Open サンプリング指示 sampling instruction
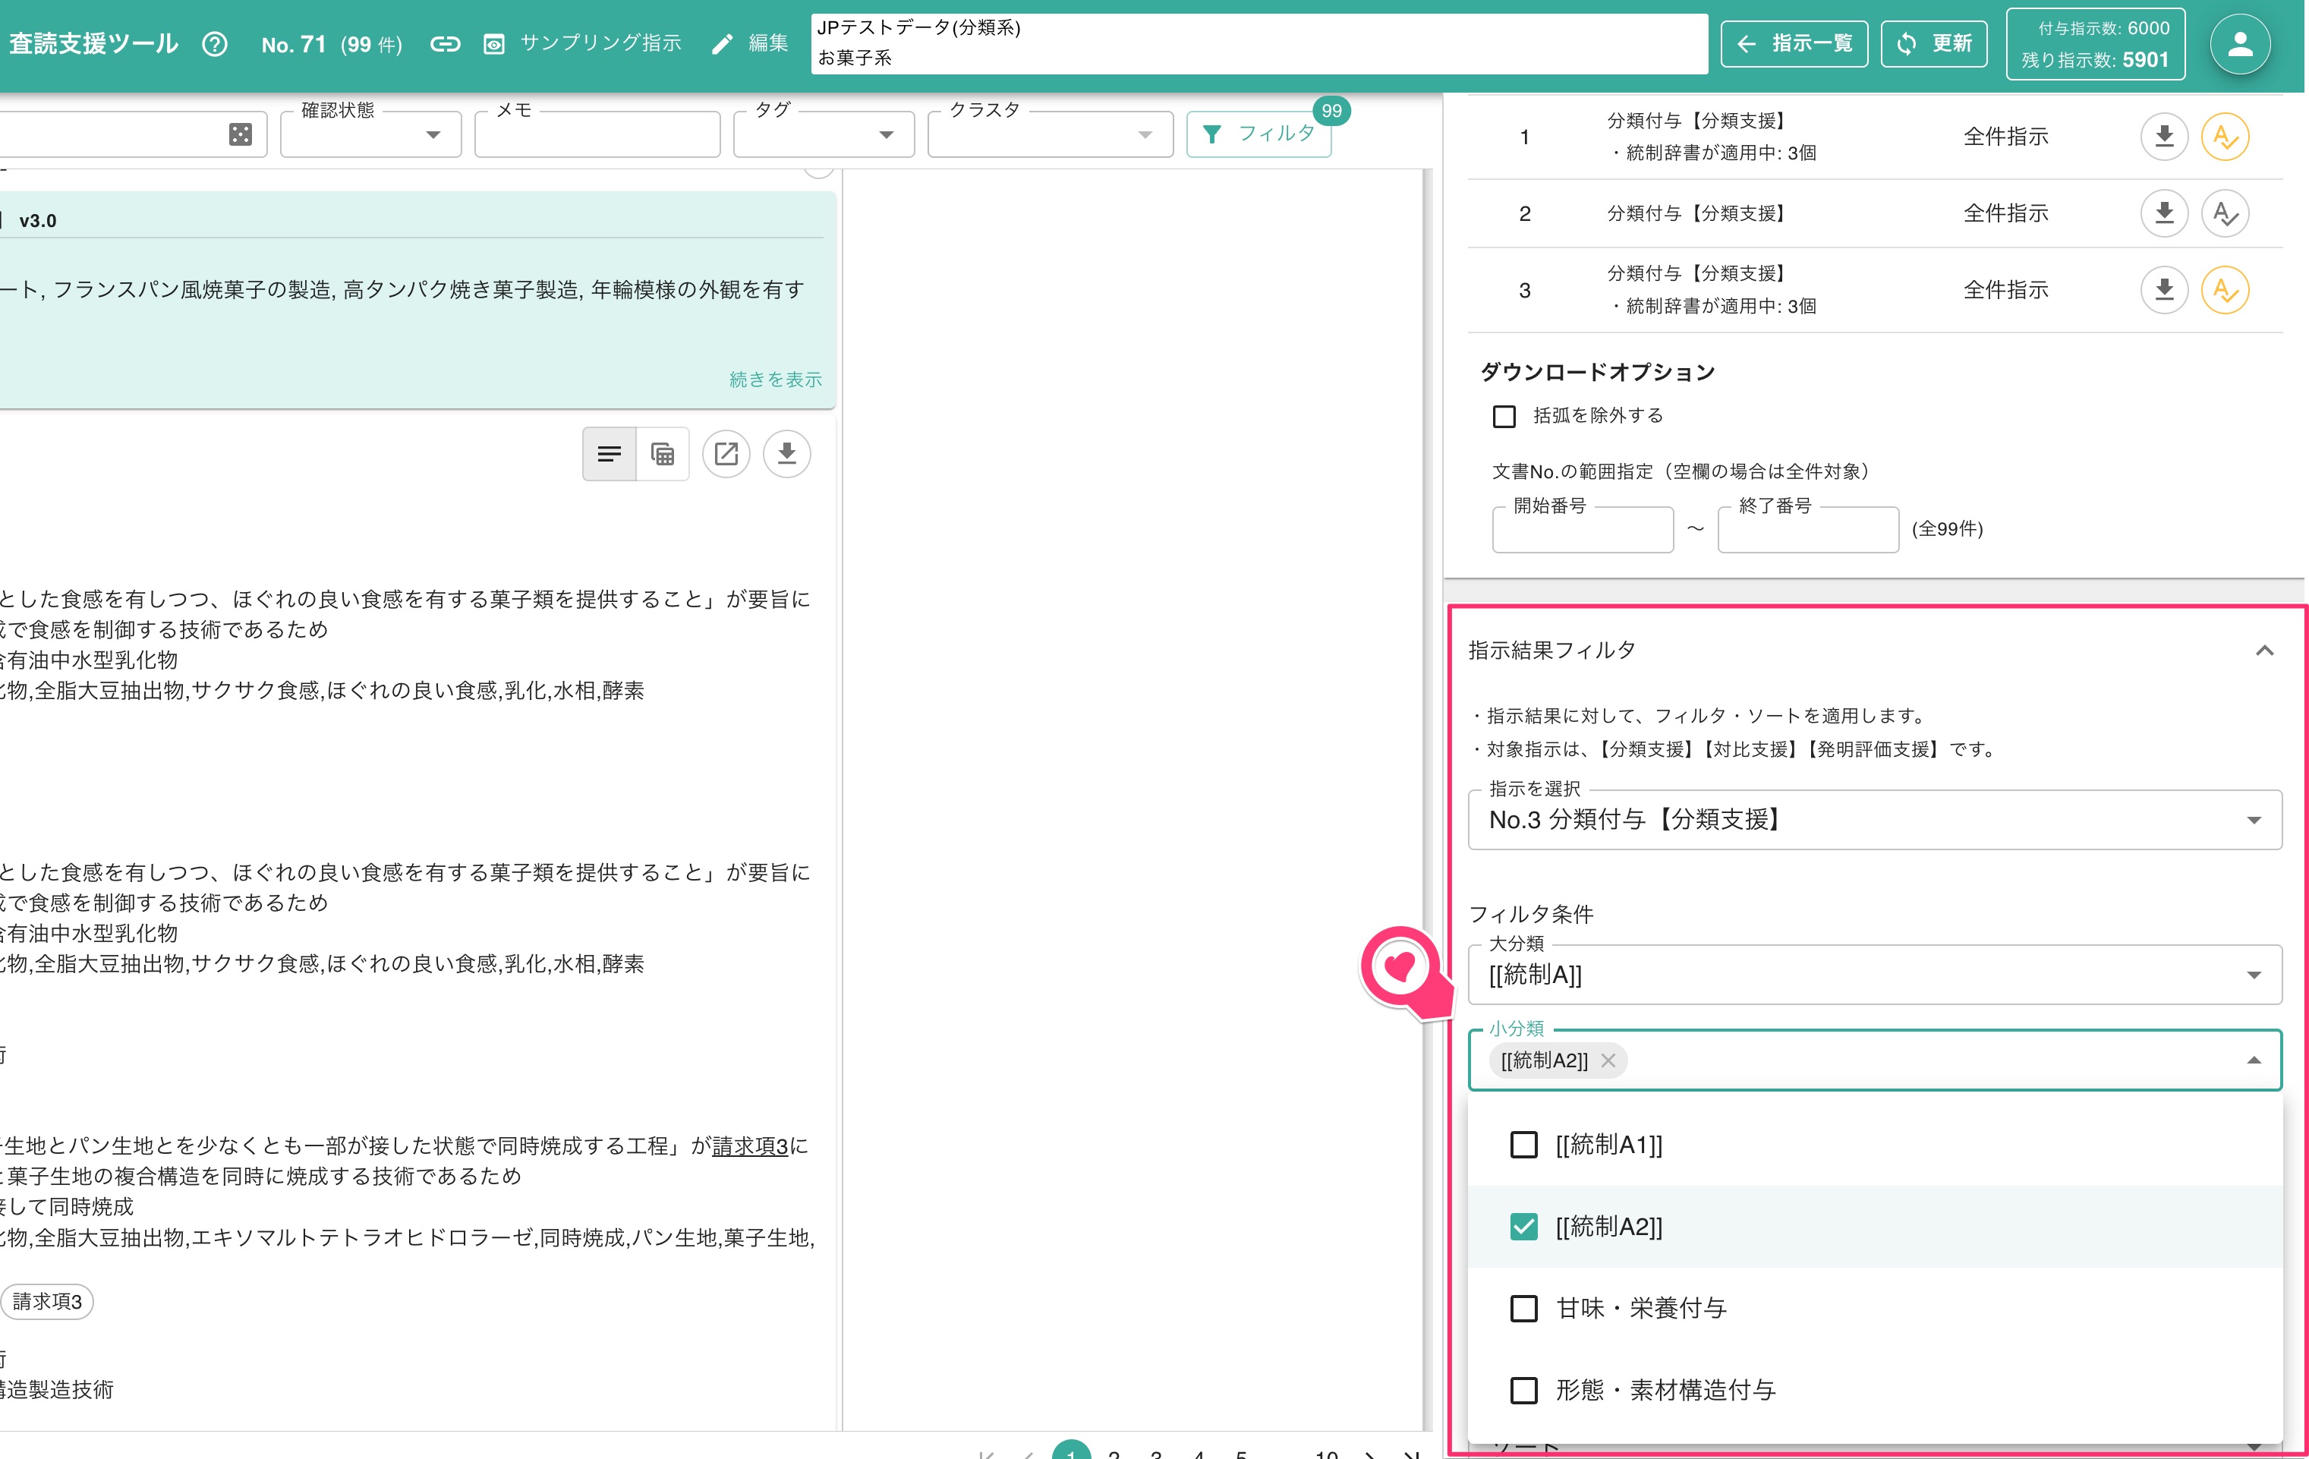Screen dimensions: 2309x1459 click(x=582, y=43)
